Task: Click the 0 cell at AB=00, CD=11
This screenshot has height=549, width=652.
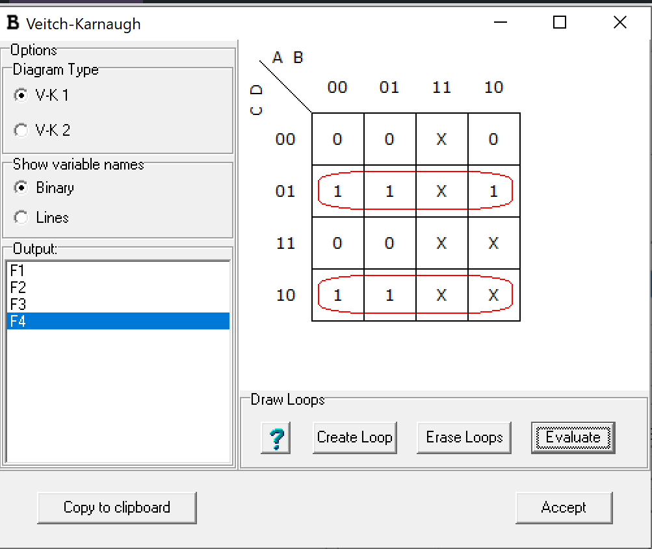Action: coord(337,243)
